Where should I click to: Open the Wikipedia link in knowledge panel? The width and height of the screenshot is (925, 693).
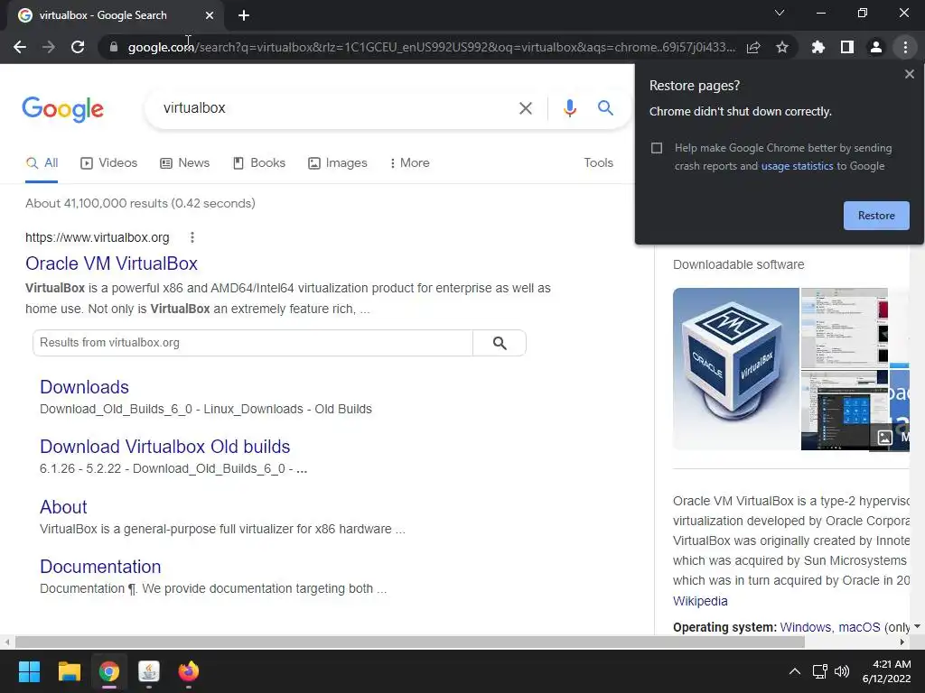pos(700,601)
